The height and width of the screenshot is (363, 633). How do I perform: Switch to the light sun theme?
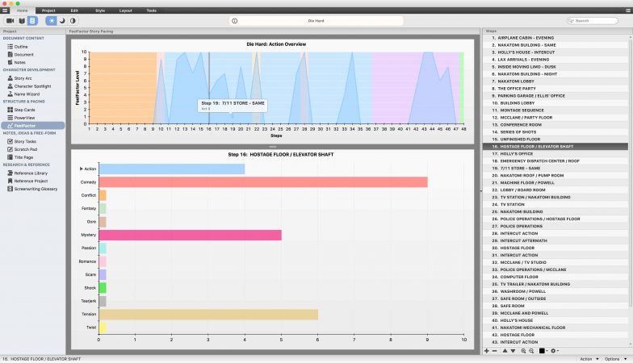click(52, 21)
